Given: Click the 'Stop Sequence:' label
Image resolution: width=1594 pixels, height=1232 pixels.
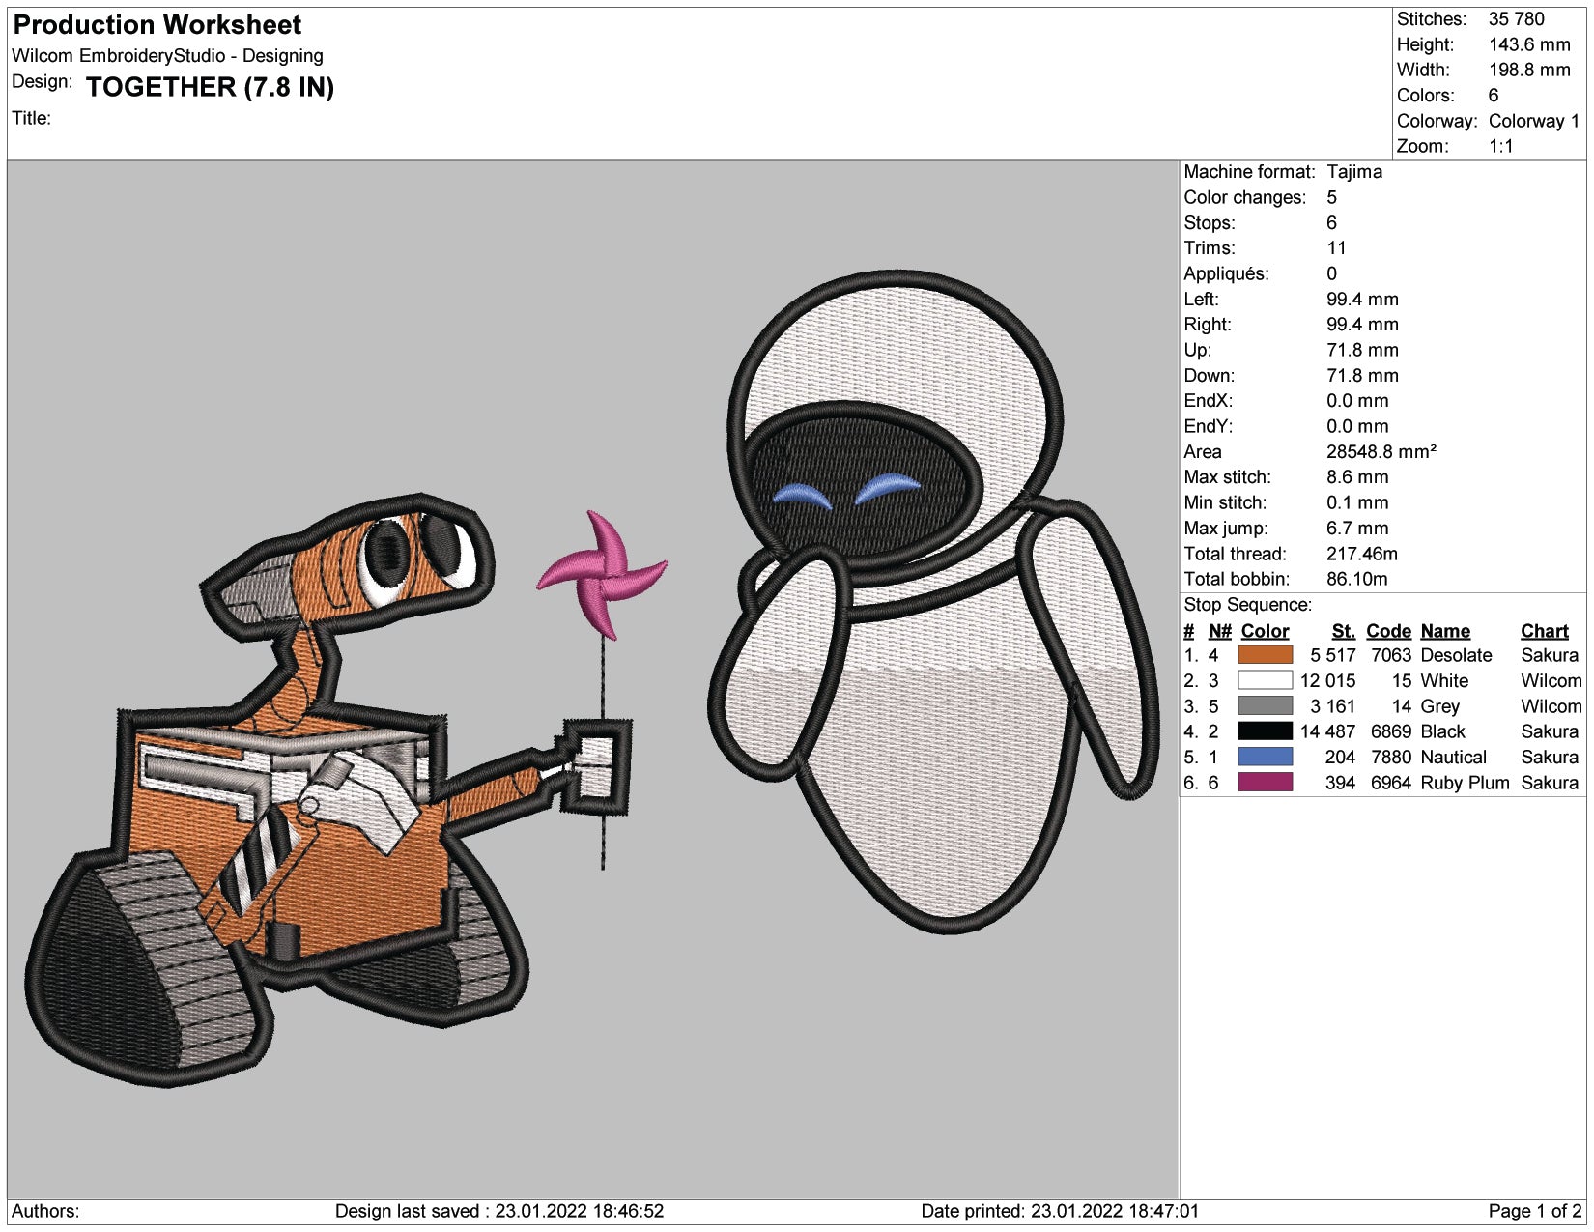Looking at the screenshot, I should tap(1247, 605).
